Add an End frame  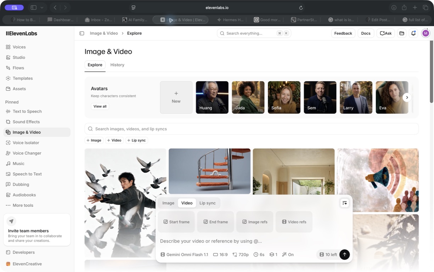215,222
